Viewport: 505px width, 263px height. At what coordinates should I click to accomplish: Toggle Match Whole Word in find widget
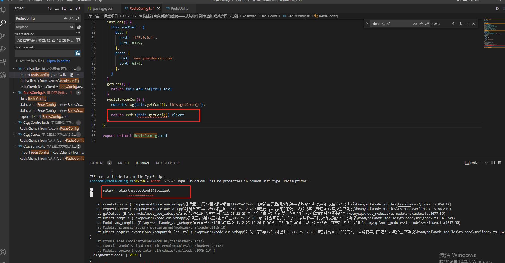click(421, 24)
